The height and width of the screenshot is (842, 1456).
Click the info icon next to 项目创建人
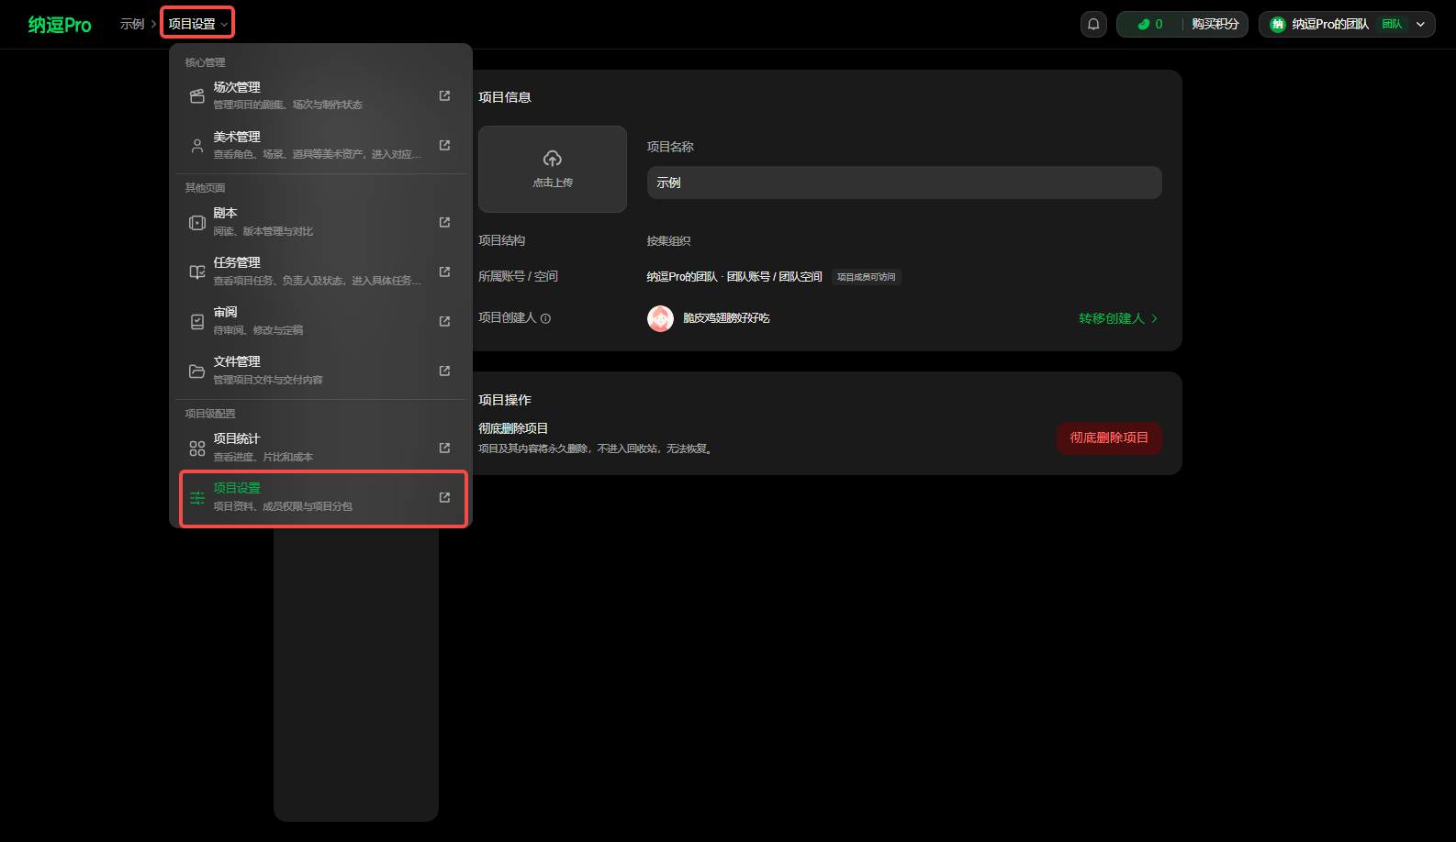tap(545, 318)
